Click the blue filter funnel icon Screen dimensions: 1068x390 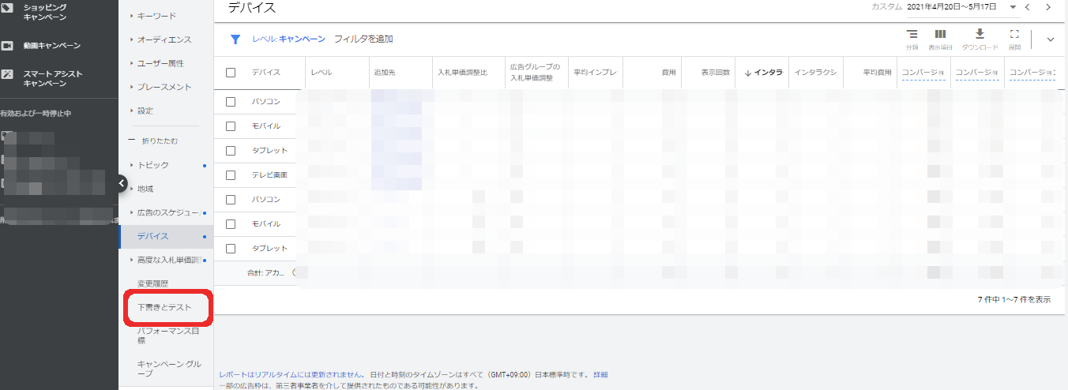pos(235,39)
